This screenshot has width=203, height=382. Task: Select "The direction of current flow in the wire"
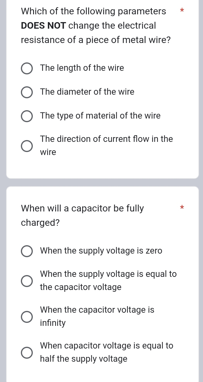coord(27,146)
